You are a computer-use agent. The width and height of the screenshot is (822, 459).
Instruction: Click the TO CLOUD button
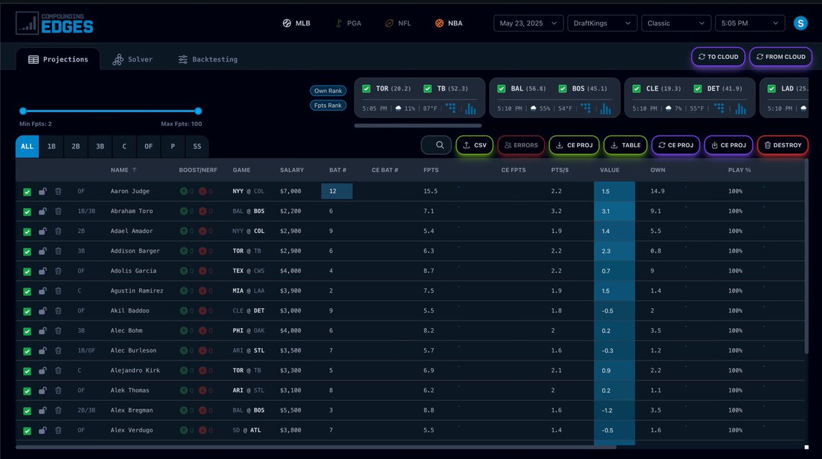pos(718,57)
